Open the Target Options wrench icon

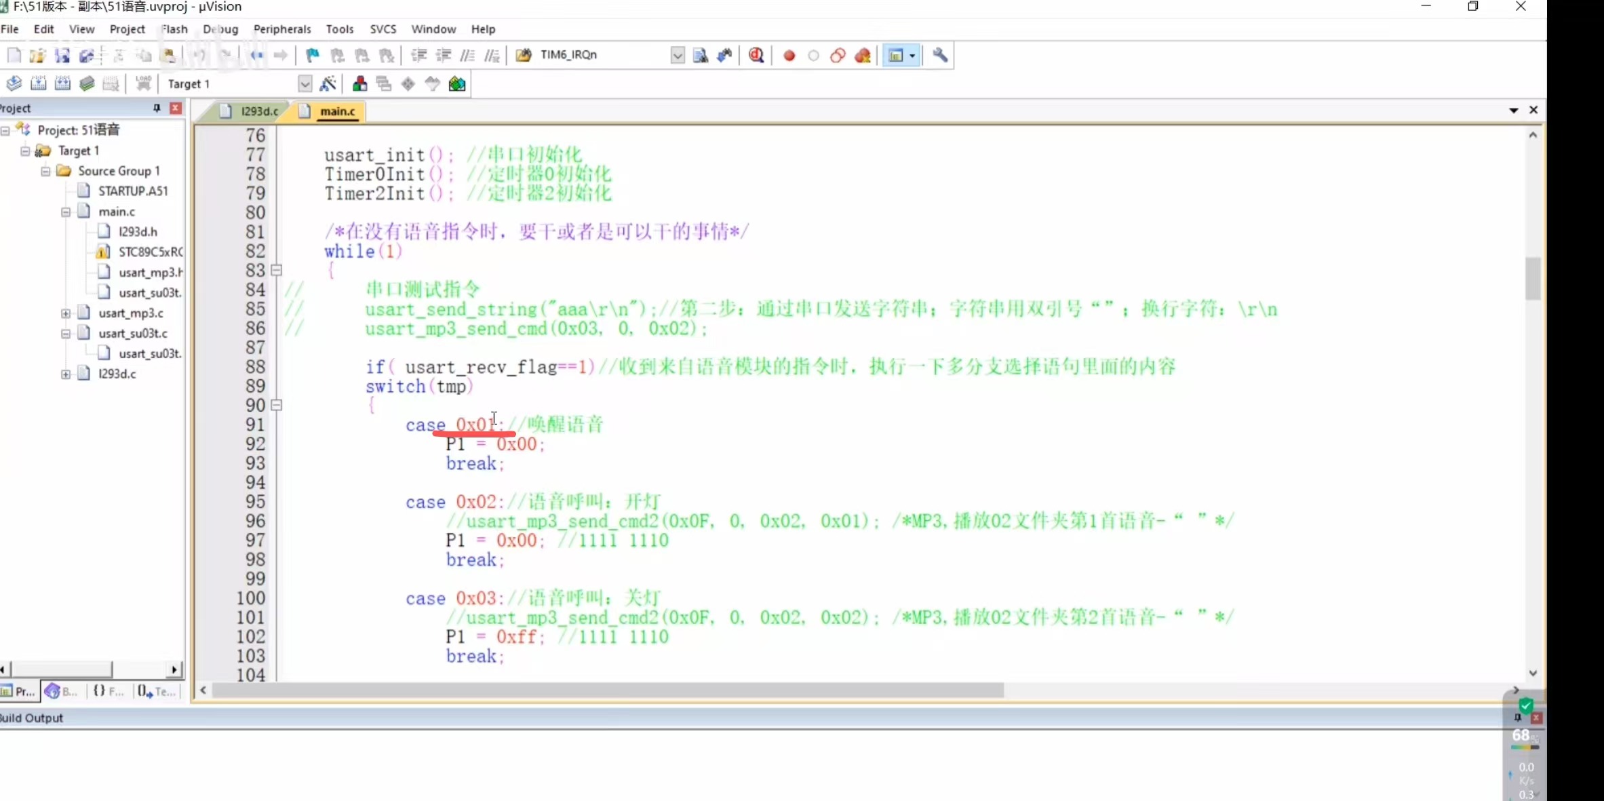point(941,56)
